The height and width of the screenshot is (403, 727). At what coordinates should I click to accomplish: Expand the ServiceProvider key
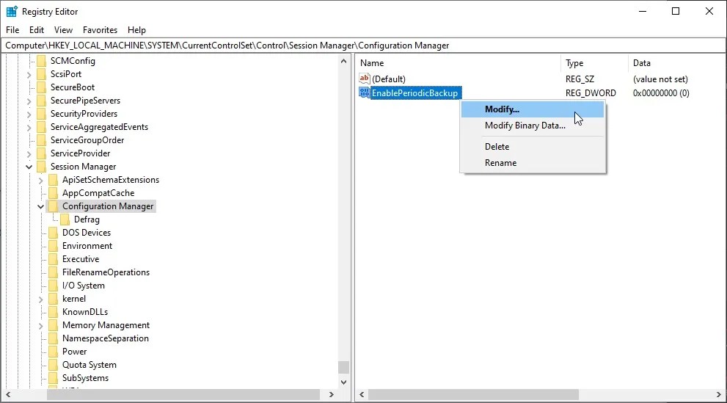29,154
